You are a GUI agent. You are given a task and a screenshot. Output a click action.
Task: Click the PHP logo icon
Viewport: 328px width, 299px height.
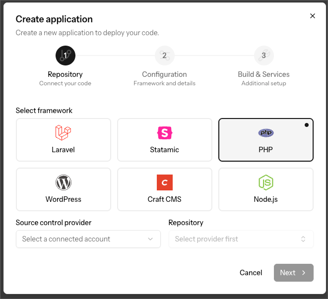pos(266,132)
